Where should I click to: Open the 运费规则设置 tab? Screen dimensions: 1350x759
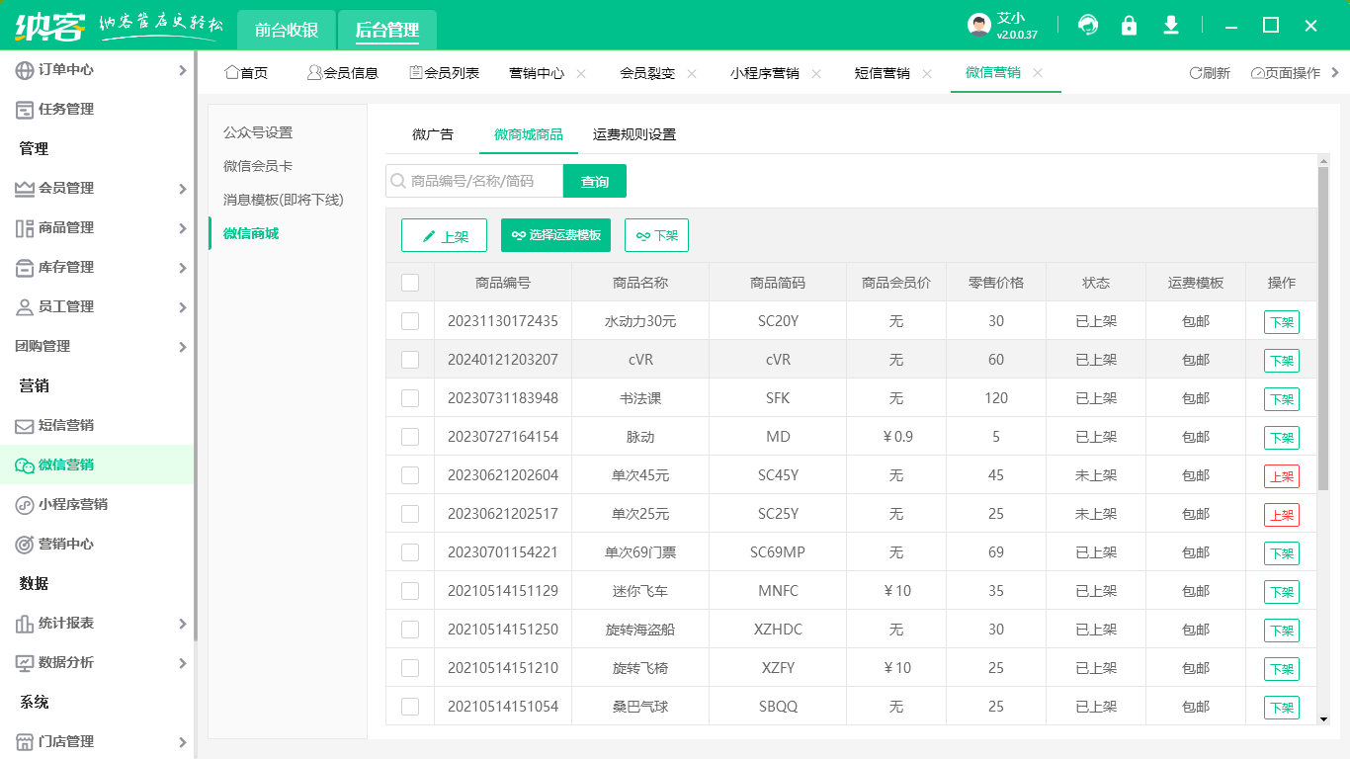coord(634,134)
